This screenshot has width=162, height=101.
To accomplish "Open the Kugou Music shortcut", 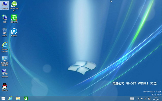I will (x=14, y=31).
